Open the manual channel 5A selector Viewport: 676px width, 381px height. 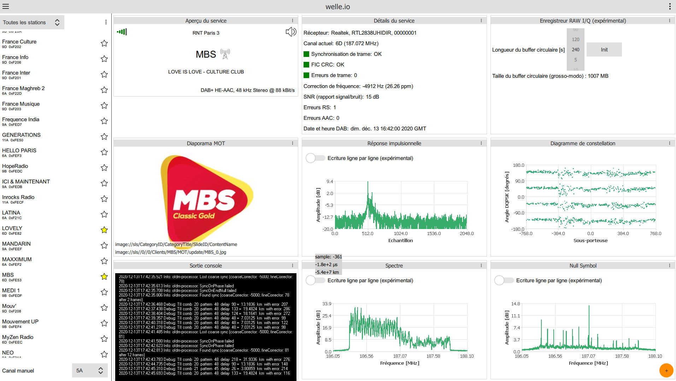click(x=90, y=370)
